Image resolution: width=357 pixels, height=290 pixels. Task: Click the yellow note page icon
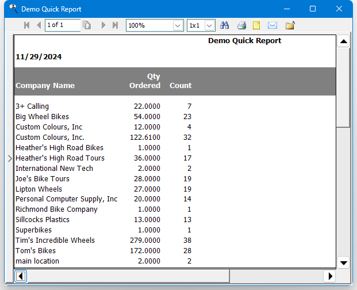pyautogui.click(x=256, y=25)
